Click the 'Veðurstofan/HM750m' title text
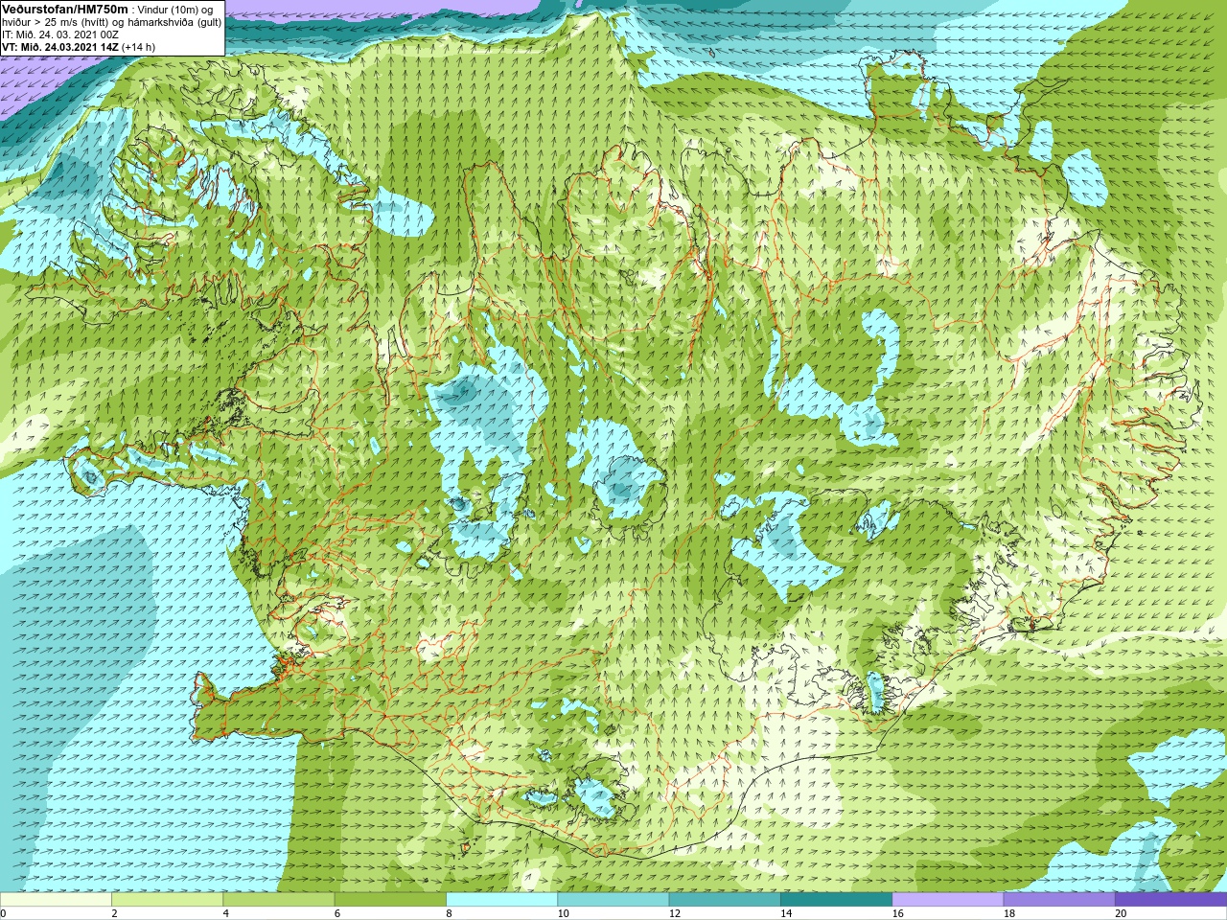1227x920 pixels. tap(65, 9)
